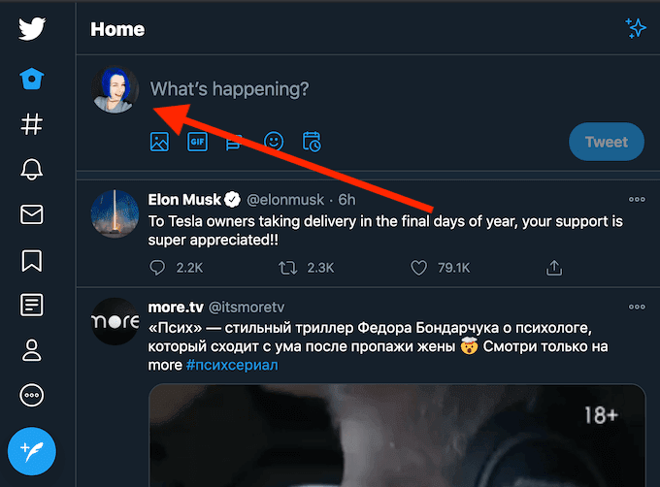Open Messages envelope icon
This screenshot has height=487, width=660.
pyautogui.click(x=32, y=214)
